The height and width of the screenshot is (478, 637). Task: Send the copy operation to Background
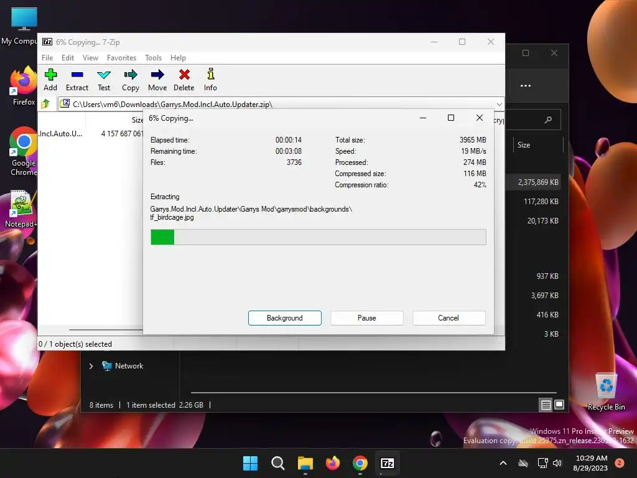coord(285,318)
